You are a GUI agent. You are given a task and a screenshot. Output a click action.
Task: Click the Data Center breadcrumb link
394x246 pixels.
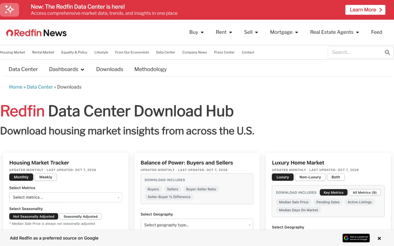tap(40, 87)
